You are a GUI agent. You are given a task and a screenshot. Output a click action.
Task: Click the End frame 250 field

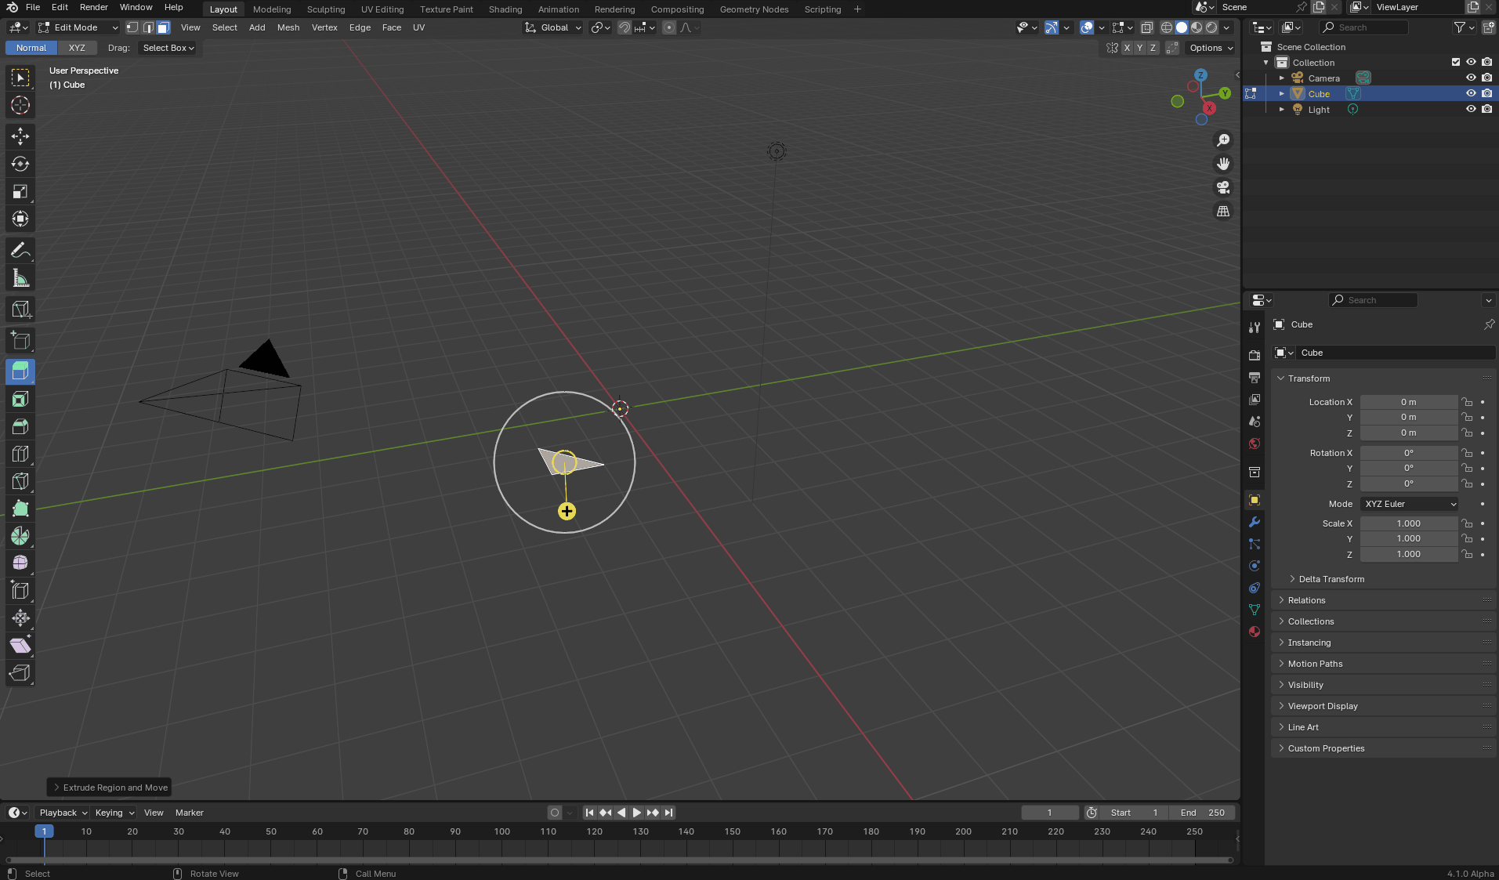[x=1202, y=813]
